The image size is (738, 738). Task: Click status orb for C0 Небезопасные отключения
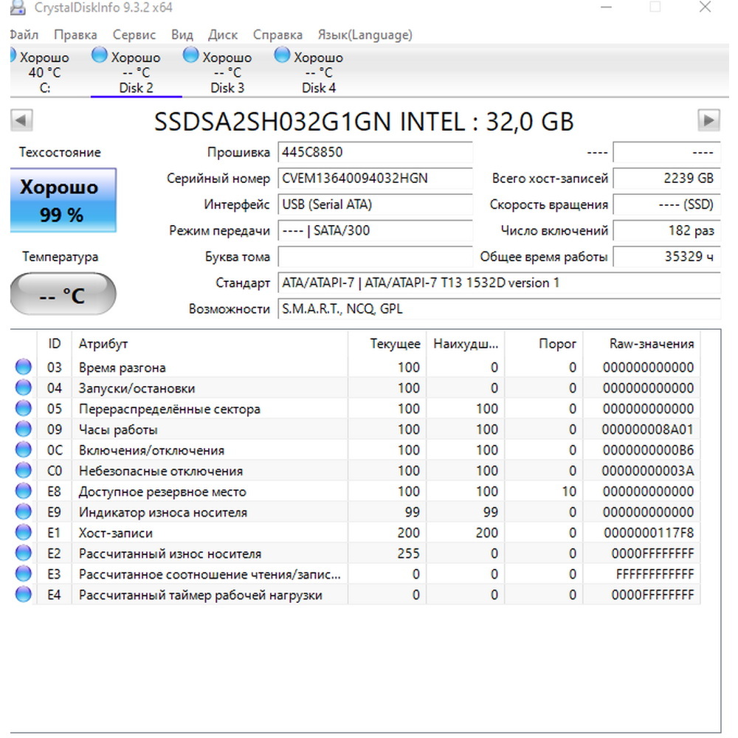click(x=24, y=470)
